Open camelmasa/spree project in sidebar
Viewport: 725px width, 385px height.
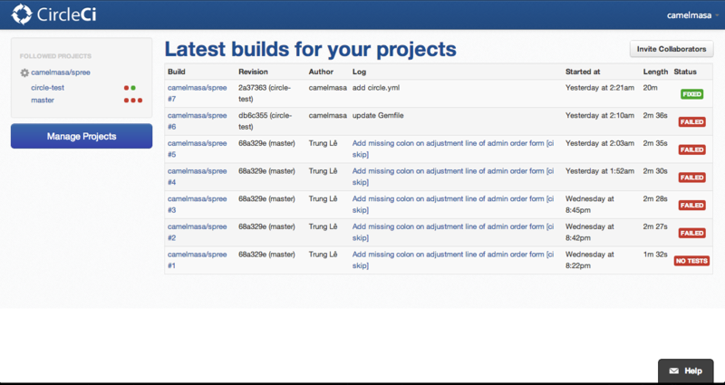click(x=61, y=72)
